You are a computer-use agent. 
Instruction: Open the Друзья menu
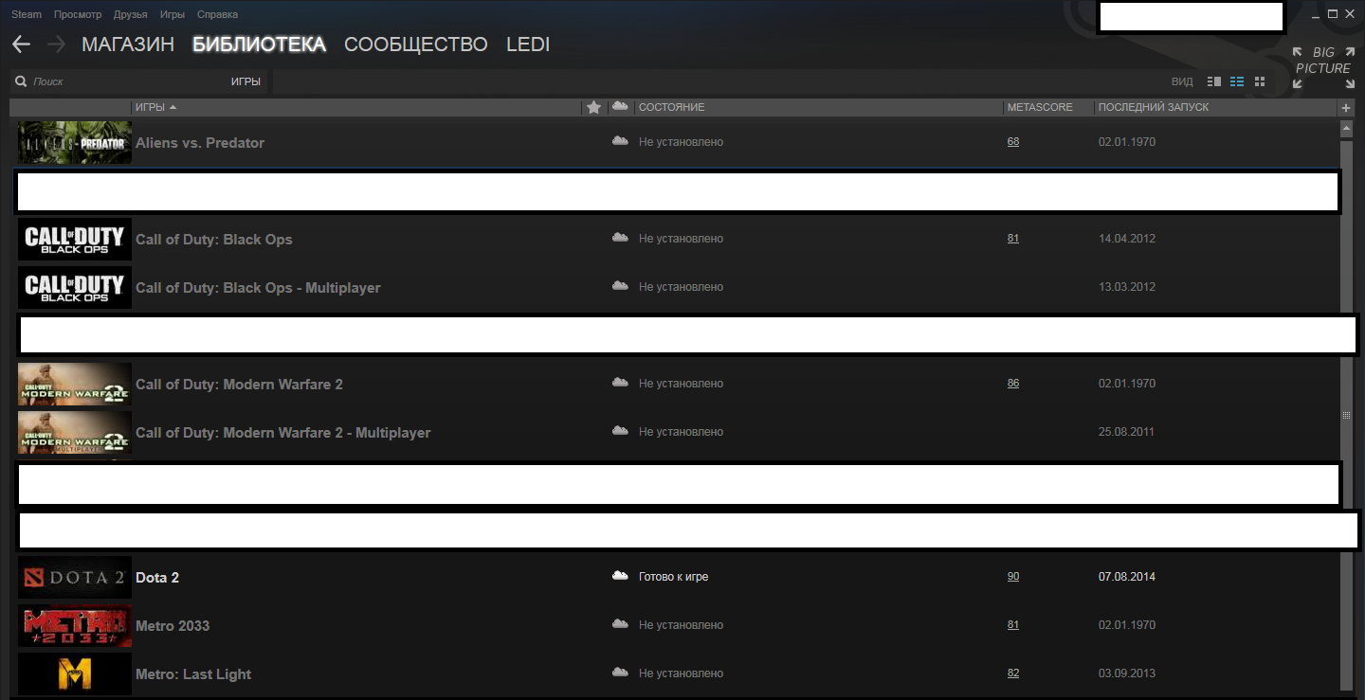pos(130,14)
